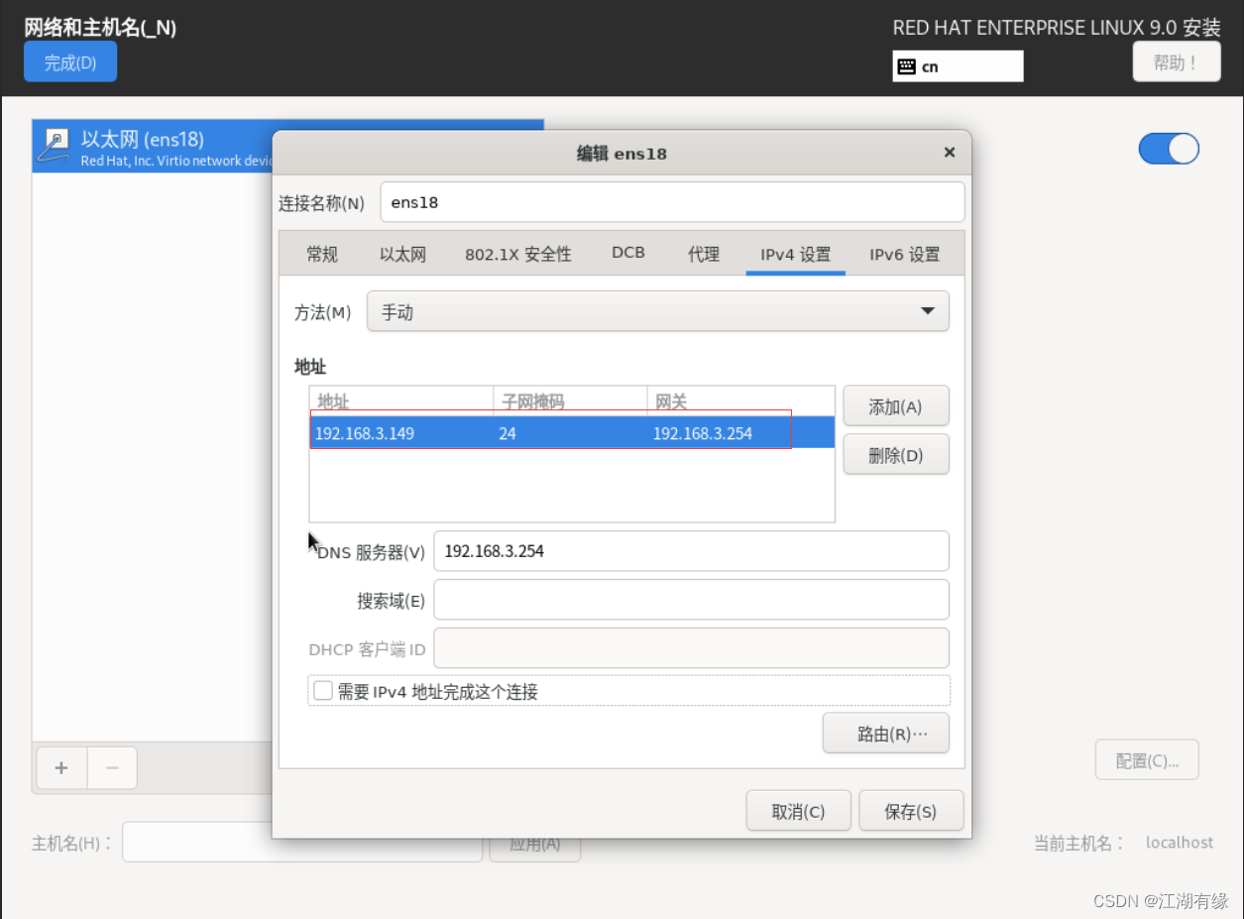Click the 删除(D) button
This screenshot has width=1244, height=919.
tap(895, 454)
